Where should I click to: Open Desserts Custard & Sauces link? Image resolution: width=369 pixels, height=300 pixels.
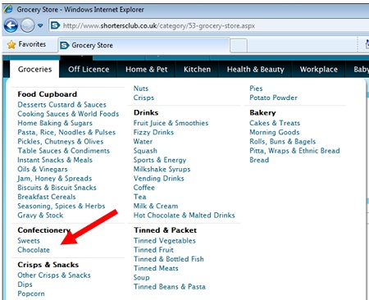(x=61, y=105)
